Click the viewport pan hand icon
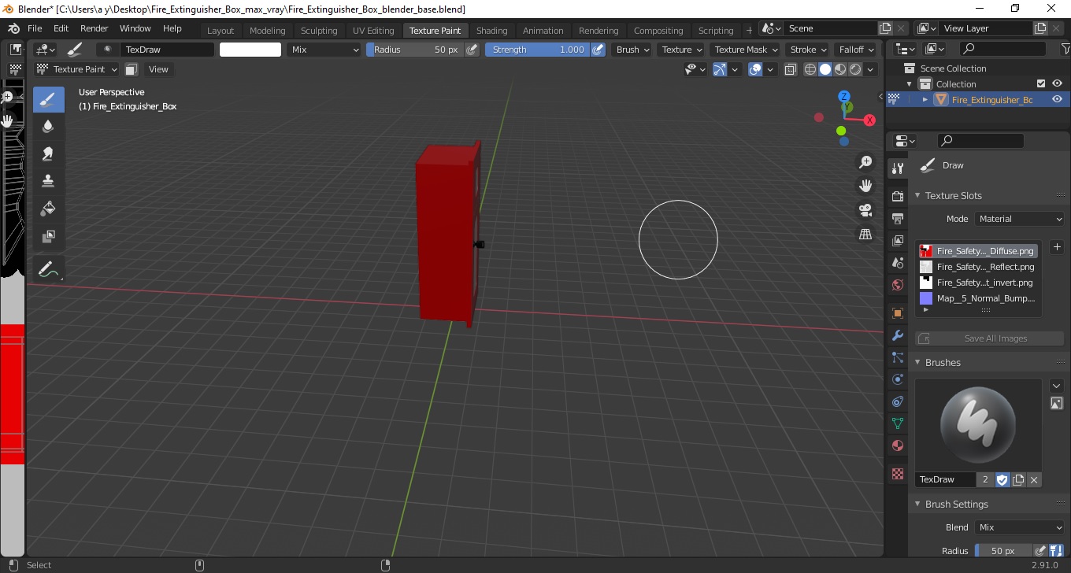1071x573 pixels. [x=865, y=186]
